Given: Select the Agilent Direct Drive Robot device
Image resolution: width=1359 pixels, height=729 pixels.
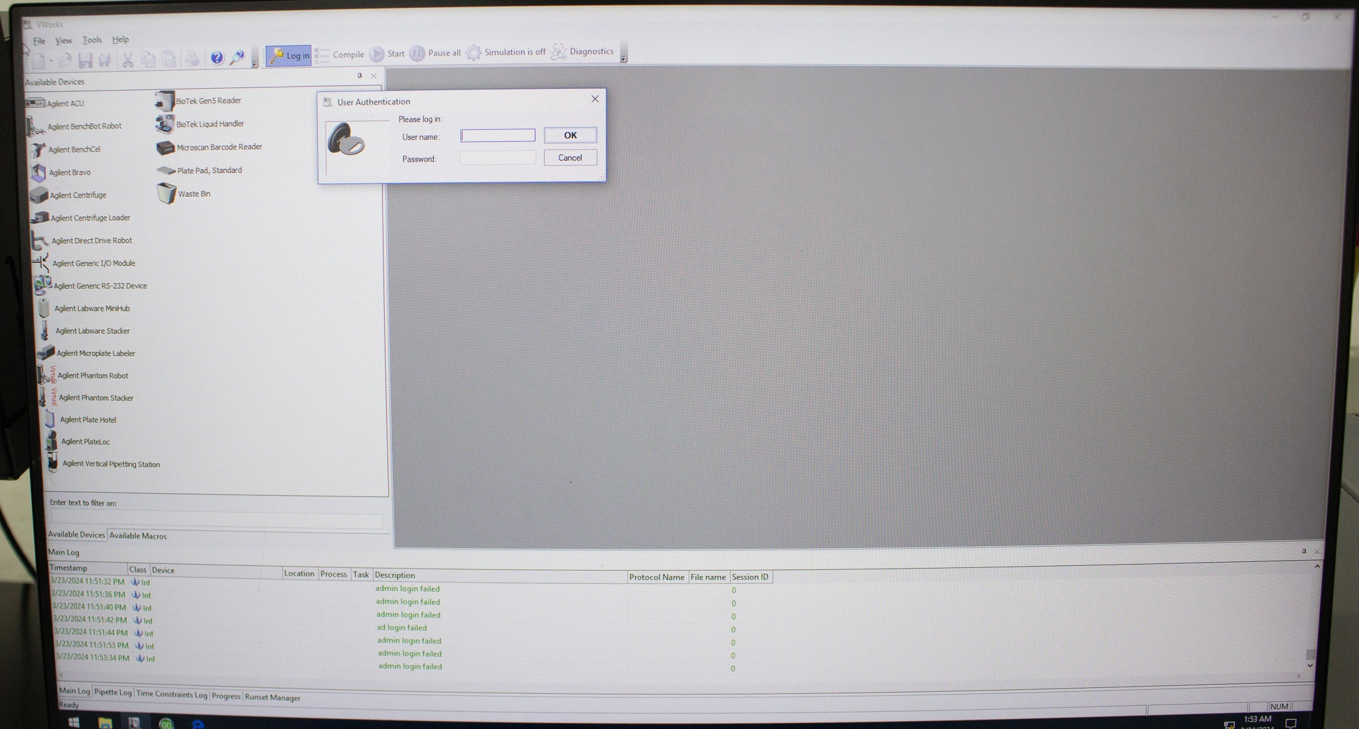Looking at the screenshot, I should tap(82, 241).
